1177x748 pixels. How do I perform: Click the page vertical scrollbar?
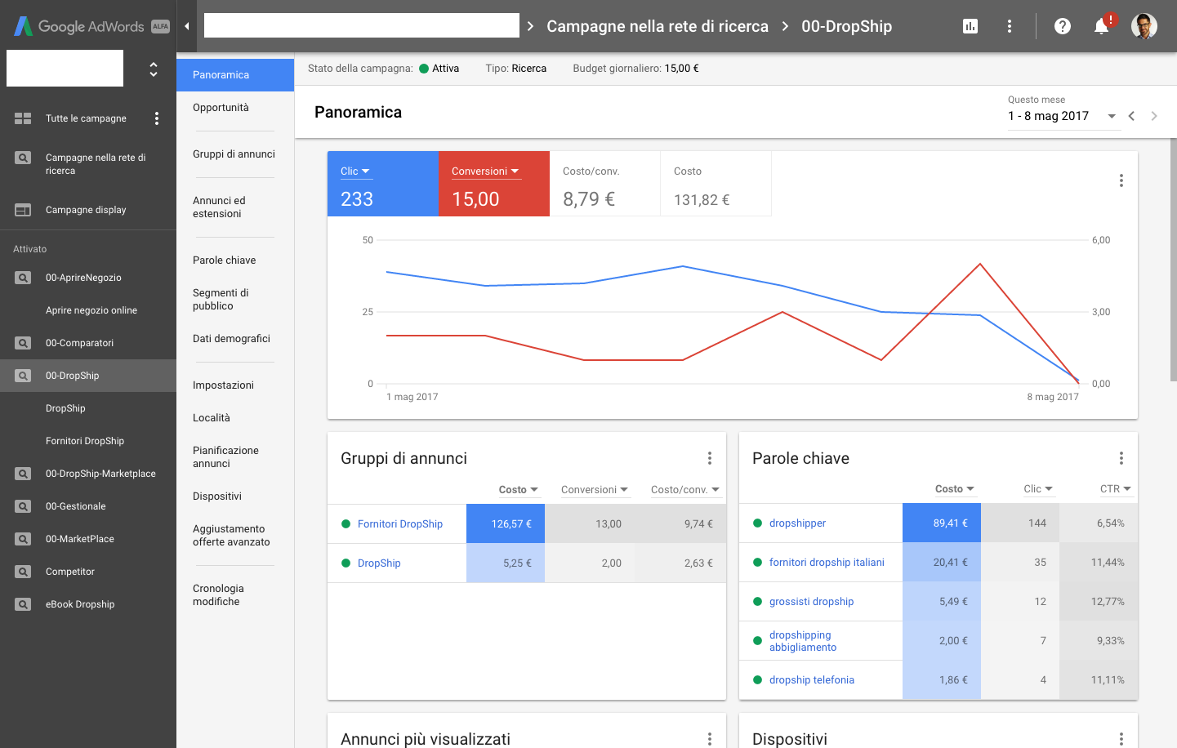pyautogui.click(x=1174, y=260)
